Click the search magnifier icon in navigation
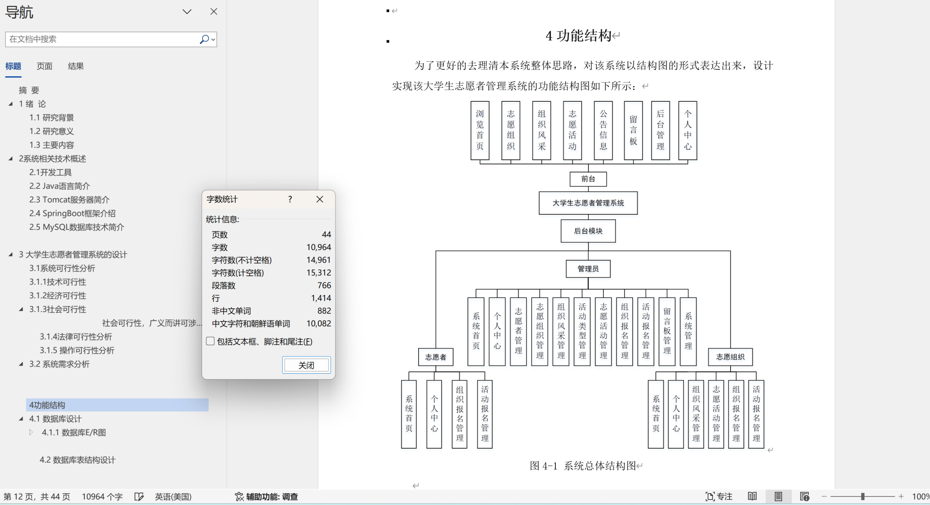Viewport: 930px width, 505px height. 204,40
